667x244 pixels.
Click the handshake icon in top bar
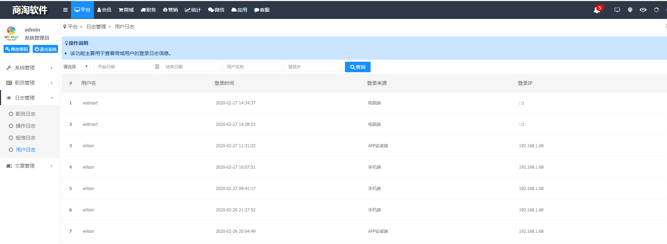(643, 10)
